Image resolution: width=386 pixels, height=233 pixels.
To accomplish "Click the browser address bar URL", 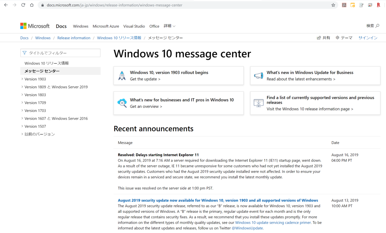I will pyautogui.click(x=115, y=5).
